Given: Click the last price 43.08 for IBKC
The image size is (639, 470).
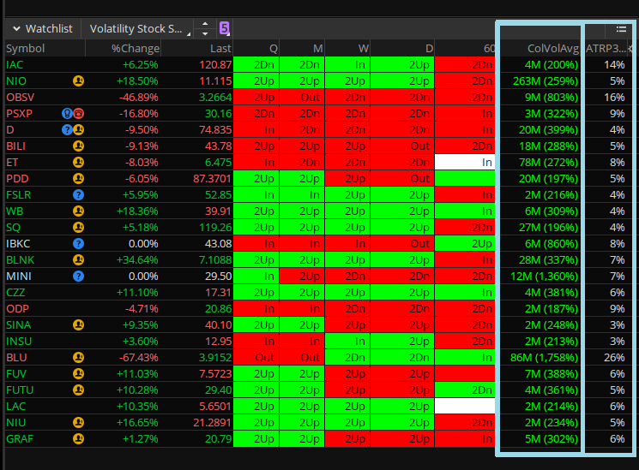Looking at the screenshot, I should pyautogui.click(x=218, y=244).
